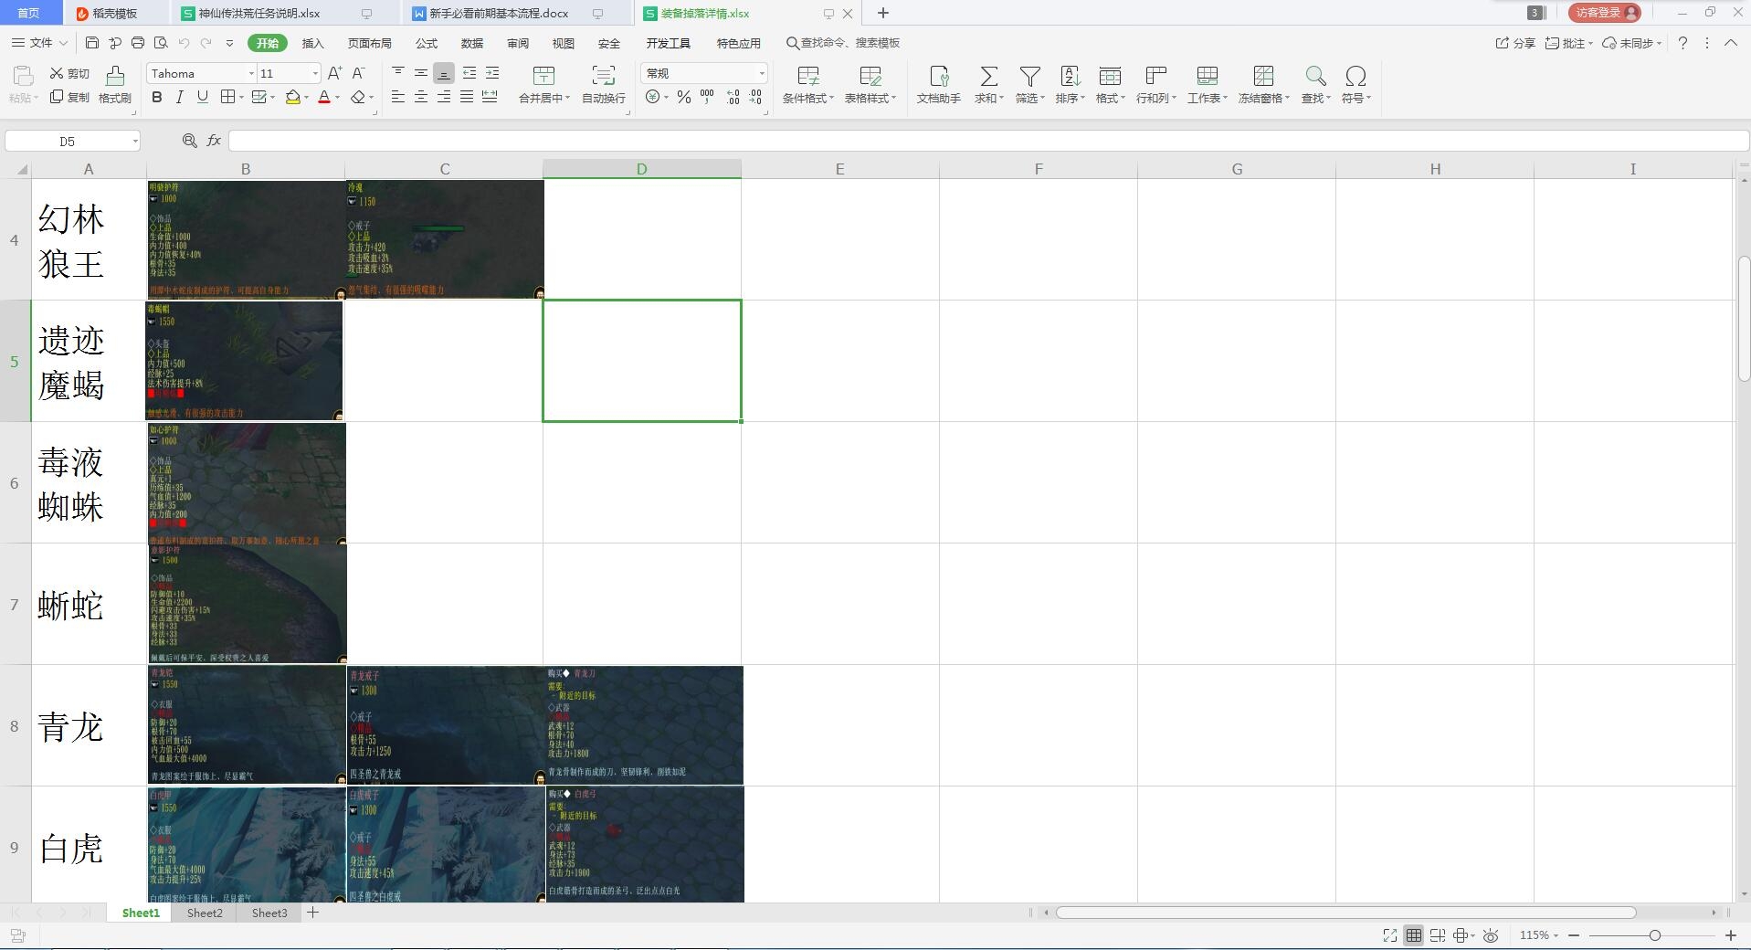Toggle eye protection mode icon in status bar
The width and height of the screenshot is (1751, 950).
pos(1491,935)
